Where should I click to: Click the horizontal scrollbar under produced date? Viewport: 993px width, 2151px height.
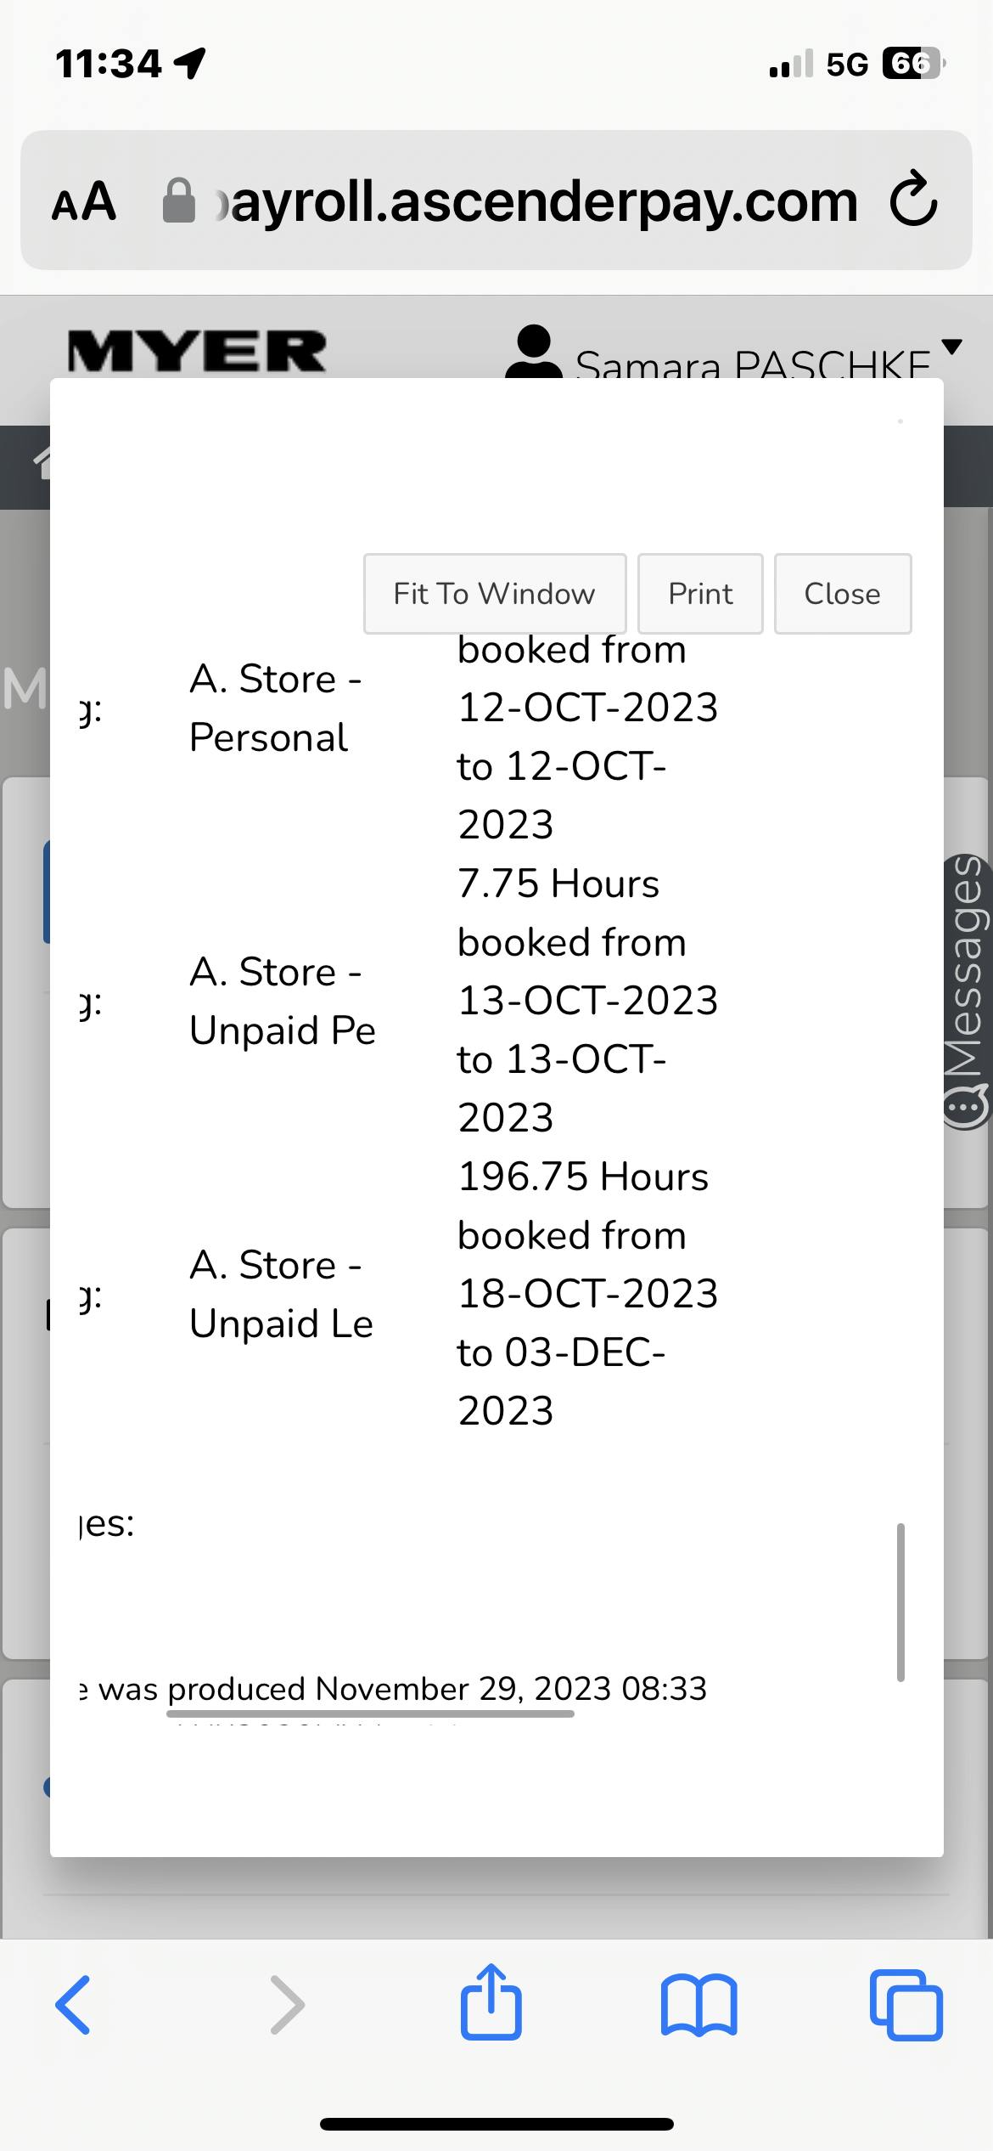tap(370, 1714)
